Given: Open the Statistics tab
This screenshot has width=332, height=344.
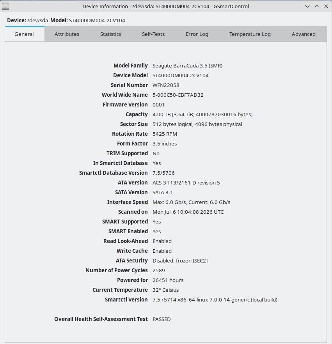Looking at the screenshot, I should click(110, 34).
